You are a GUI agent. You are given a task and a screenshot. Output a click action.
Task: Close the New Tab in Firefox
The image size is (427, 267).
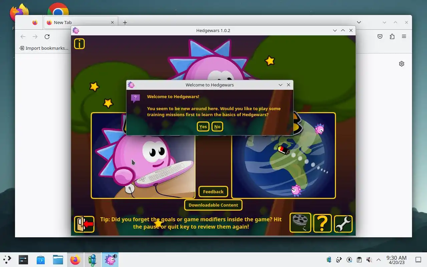(x=112, y=22)
